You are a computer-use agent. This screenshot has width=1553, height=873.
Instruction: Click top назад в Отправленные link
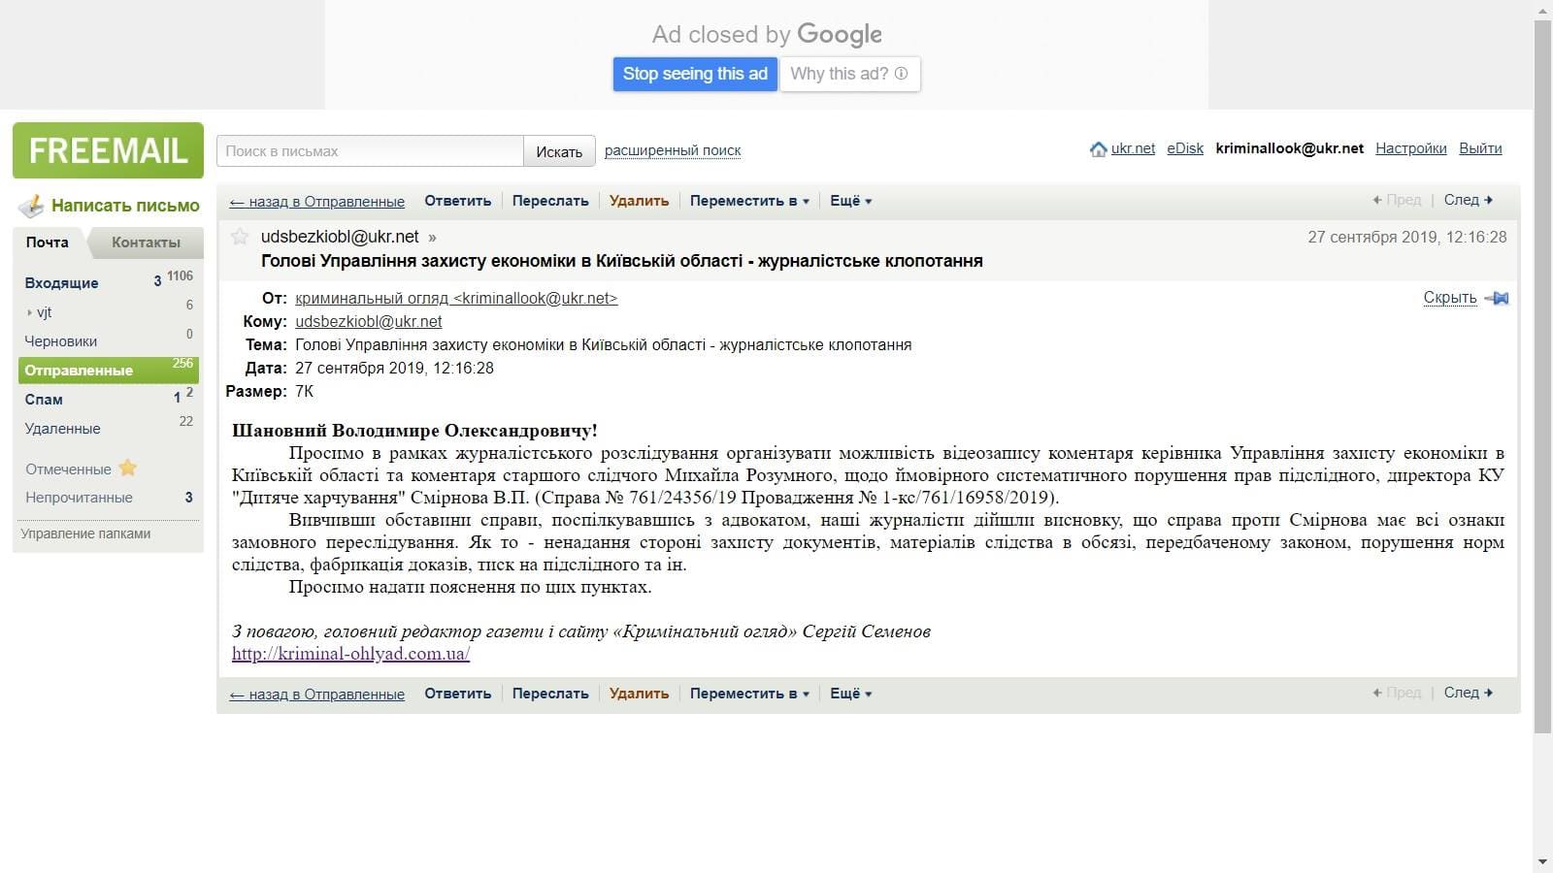pyautogui.click(x=317, y=202)
